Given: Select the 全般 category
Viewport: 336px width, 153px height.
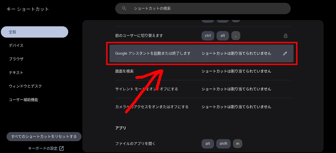Looking at the screenshot, I should (x=35, y=32).
